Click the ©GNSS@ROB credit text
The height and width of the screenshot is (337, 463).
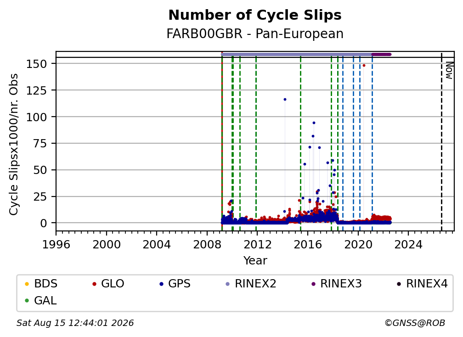tap(415, 323)
